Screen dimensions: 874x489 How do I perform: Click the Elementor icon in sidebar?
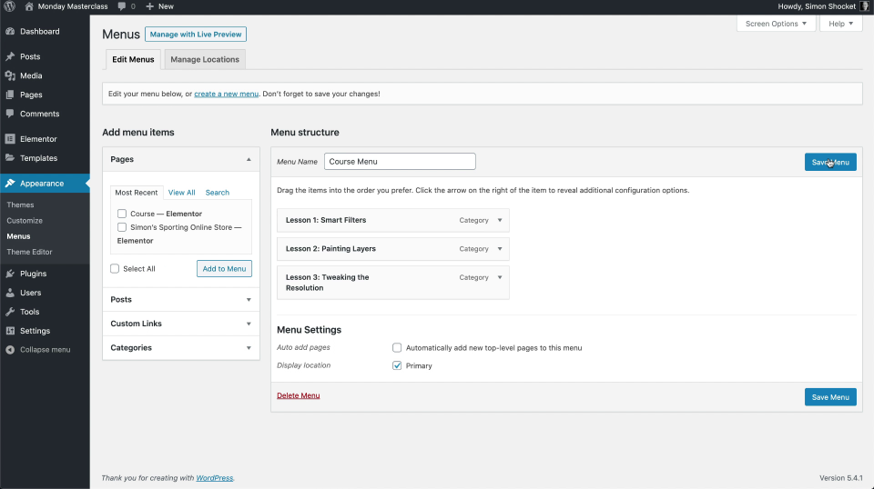pyautogui.click(x=10, y=139)
